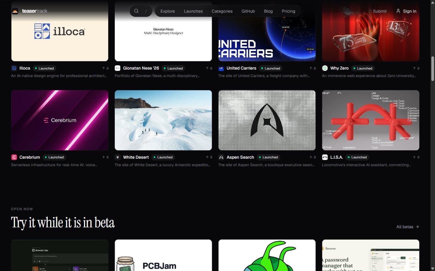Image resolution: width=435 pixels, height=271 pixels.
Task: Open the White Desert snowy thumbnail
Action: point(163,120)
